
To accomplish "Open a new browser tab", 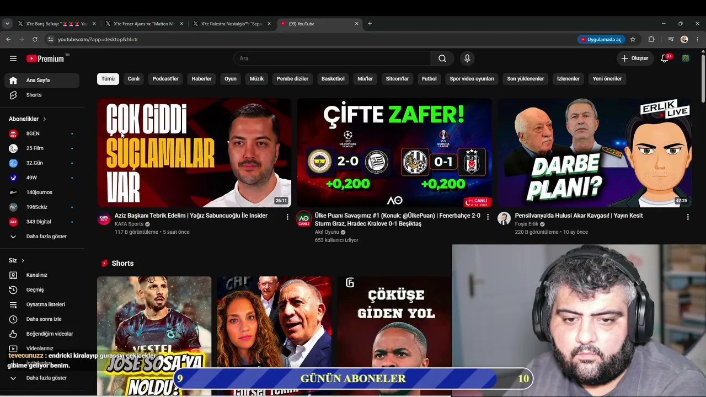I will tap(370, 24).
